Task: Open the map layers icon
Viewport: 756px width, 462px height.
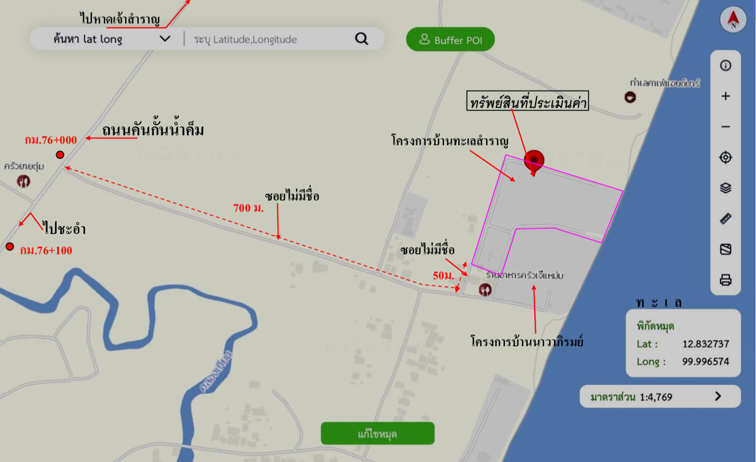Action: point(725,188)
